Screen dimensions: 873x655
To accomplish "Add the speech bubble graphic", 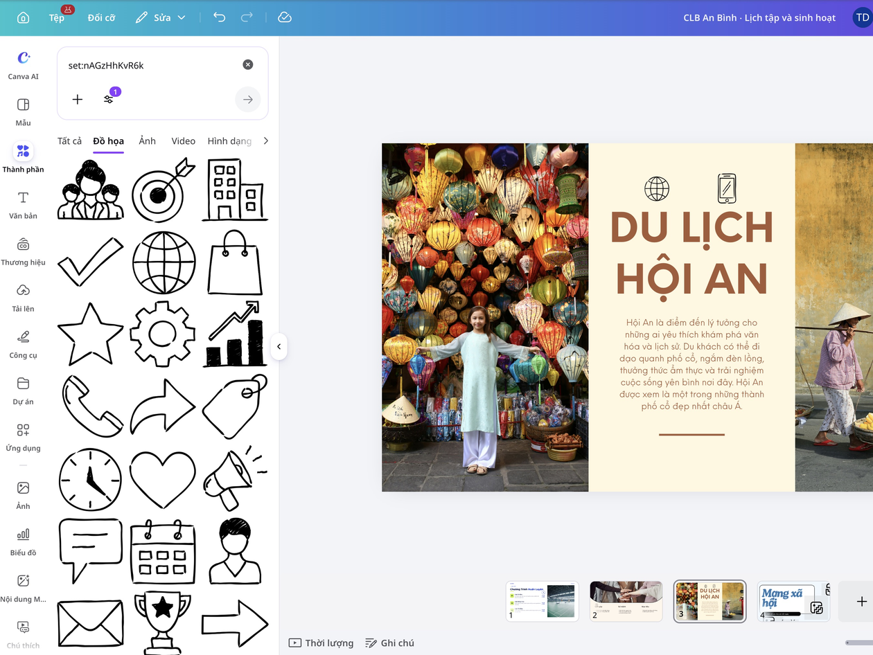I will click(90, 551).
